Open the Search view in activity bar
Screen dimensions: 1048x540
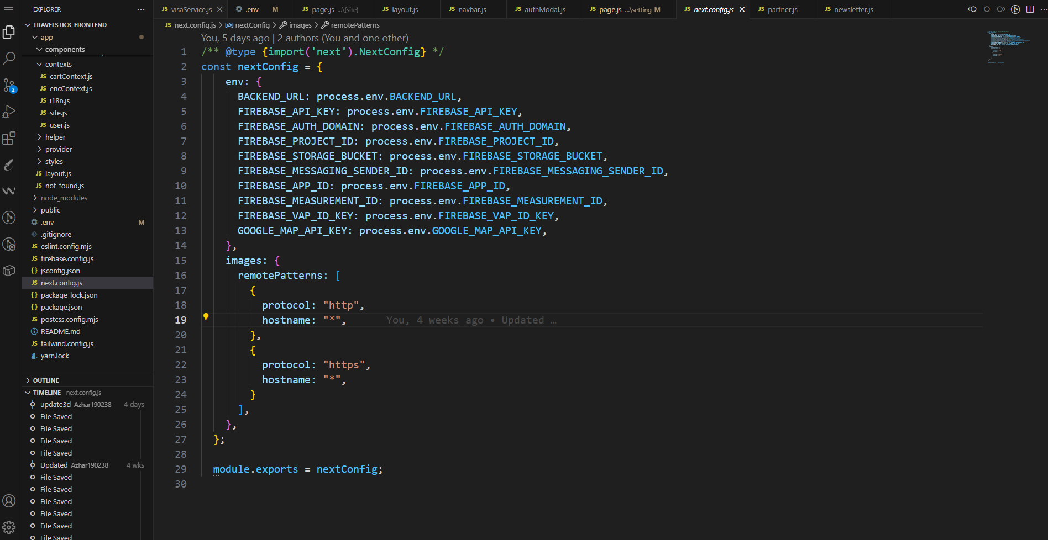point(9,58)
